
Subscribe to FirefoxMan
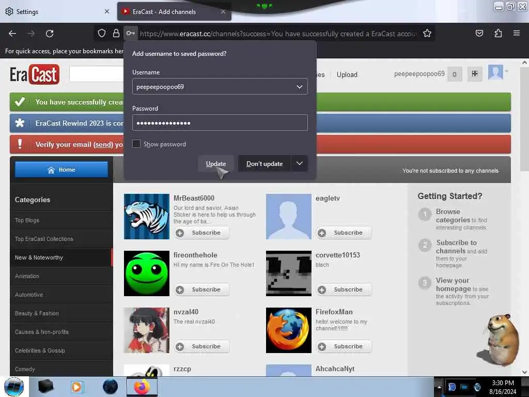pos(344,346)
